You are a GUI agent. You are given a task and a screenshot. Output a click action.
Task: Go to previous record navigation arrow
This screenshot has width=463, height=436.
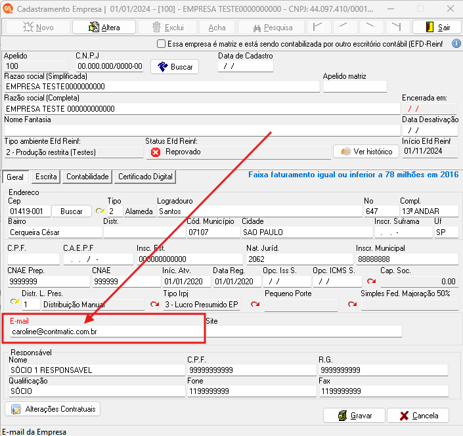pos(344,28)
